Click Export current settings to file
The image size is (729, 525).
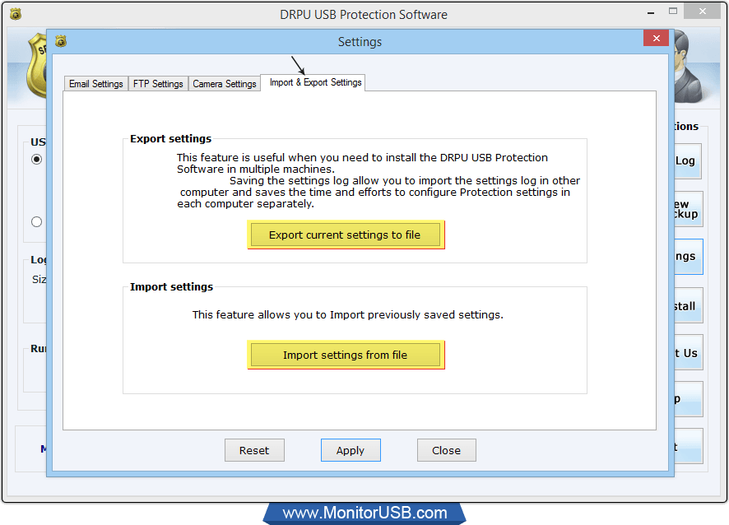pos(345,235)
